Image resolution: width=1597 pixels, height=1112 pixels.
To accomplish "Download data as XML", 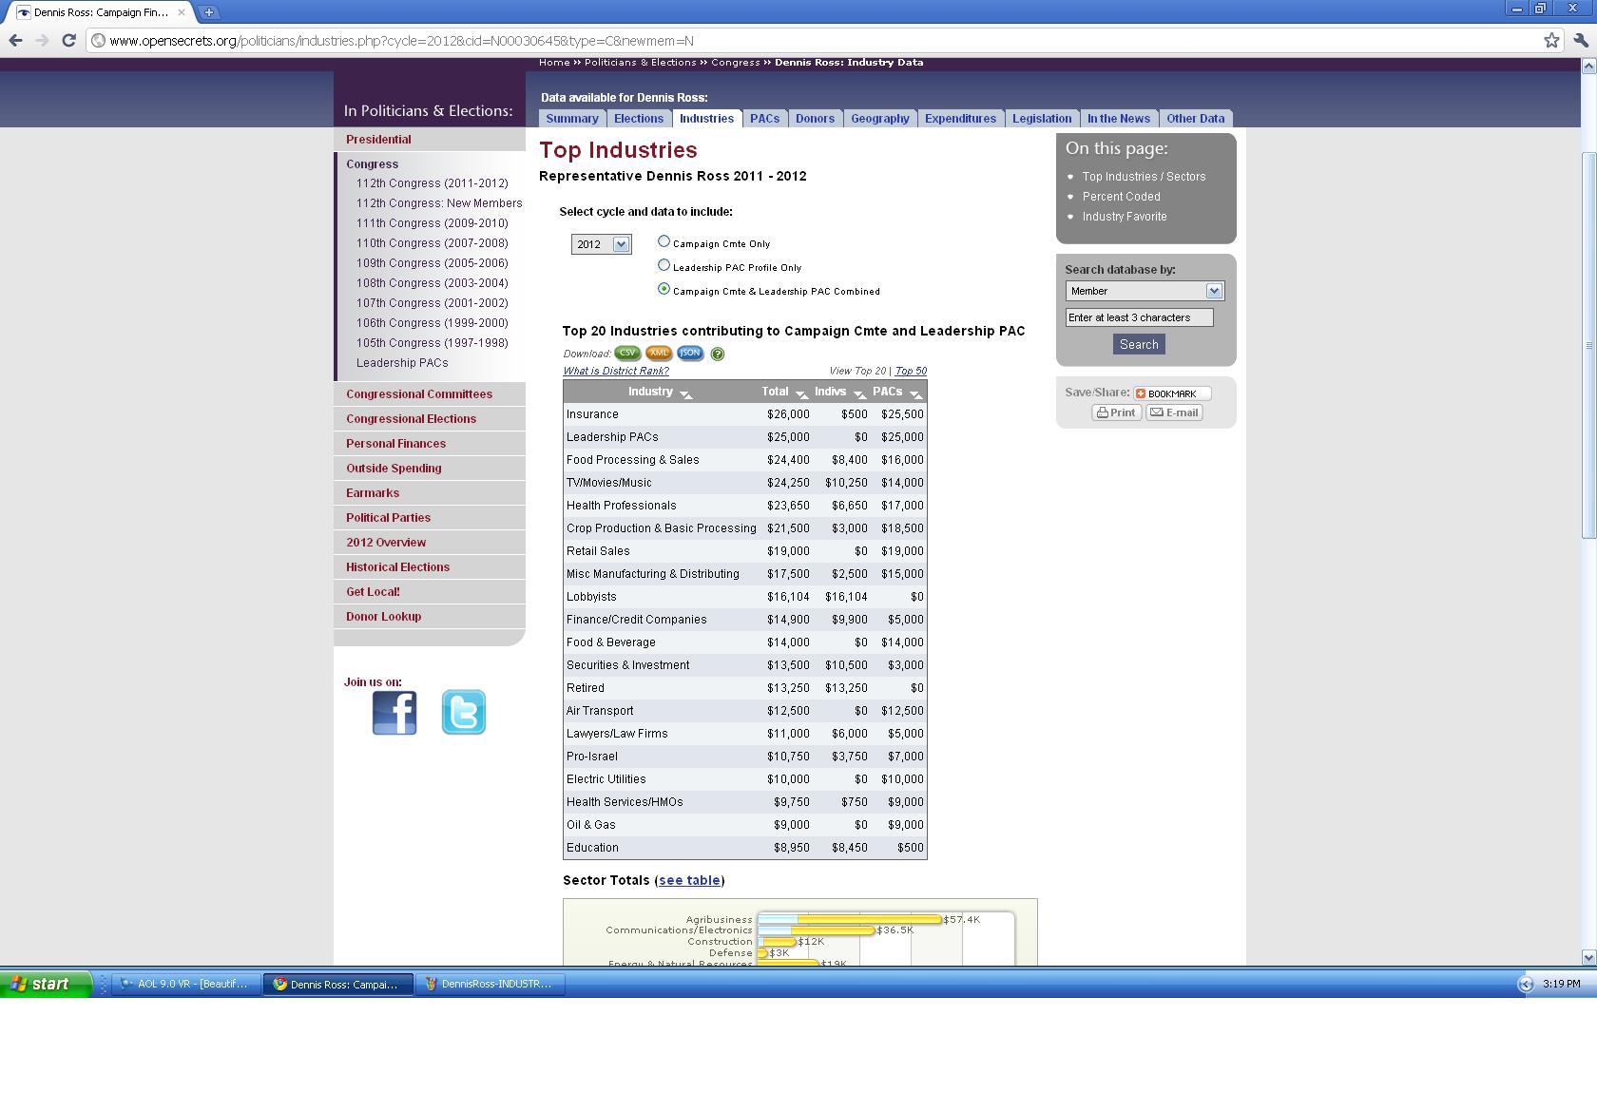I will click(659, 353).
